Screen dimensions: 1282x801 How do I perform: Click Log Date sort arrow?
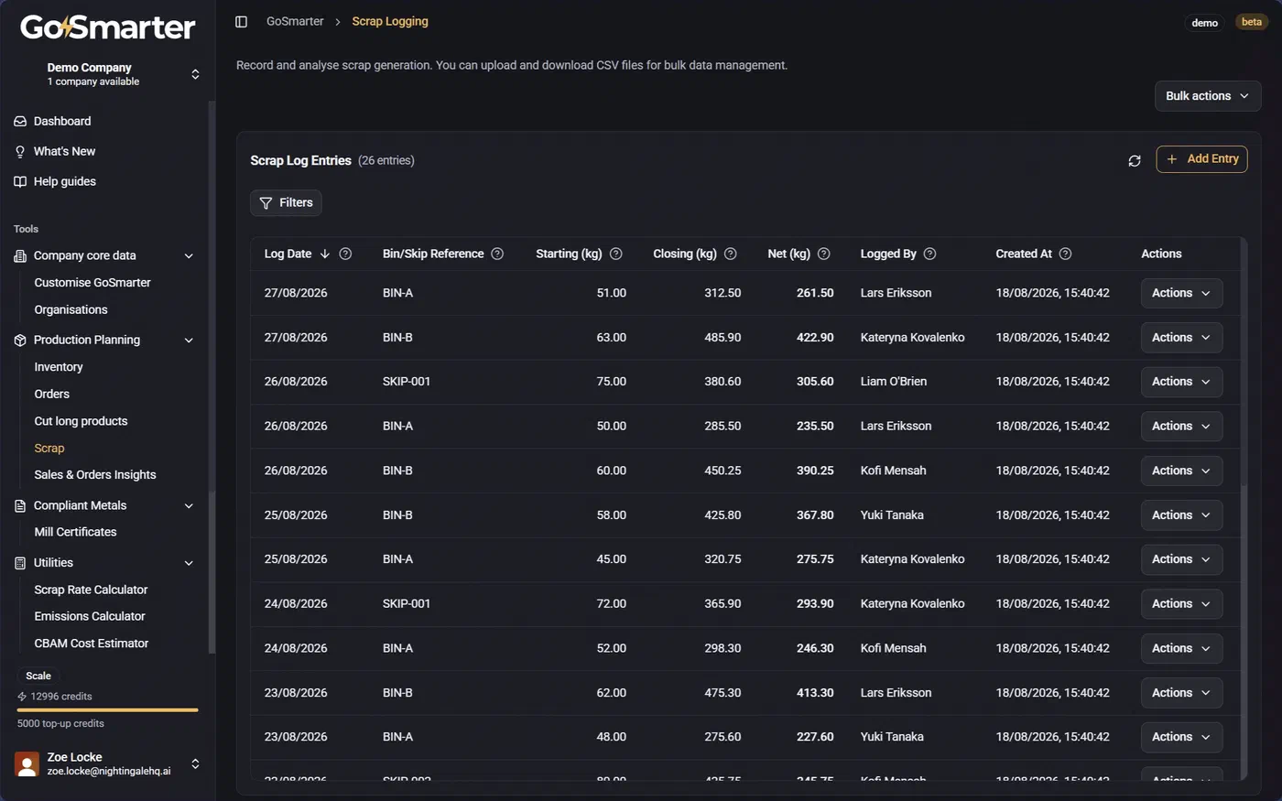tap(325, 254)
